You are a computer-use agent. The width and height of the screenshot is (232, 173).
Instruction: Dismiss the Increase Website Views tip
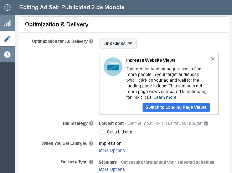pyautogui.click(x=213, y=59)
